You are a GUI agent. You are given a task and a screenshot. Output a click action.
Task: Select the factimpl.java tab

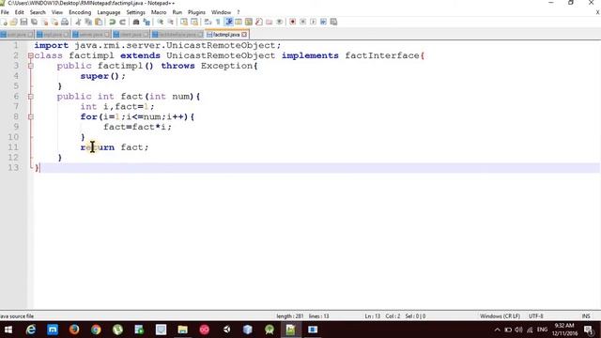coord(226,35)
